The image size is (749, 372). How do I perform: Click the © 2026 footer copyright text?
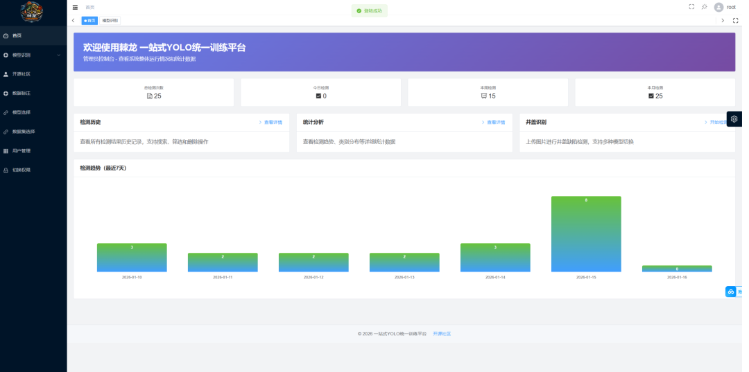[392, 334]
